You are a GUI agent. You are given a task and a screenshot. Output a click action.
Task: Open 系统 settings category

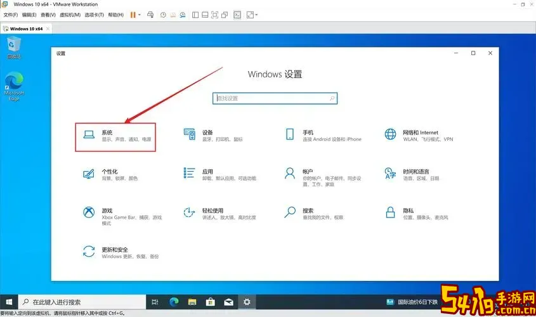point(115,137)
